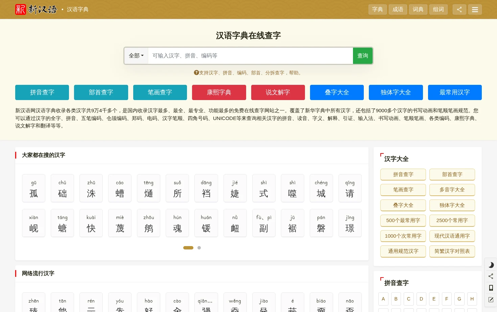Focus the character search input field
Viewport: 497px width, 312px height.
pos(251,56)
